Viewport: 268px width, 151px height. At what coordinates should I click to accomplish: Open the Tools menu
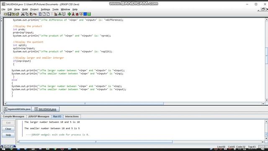point(55,9)
